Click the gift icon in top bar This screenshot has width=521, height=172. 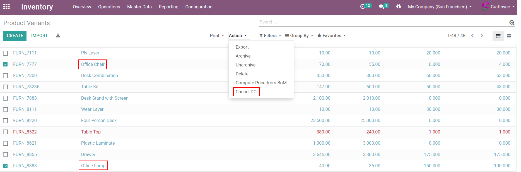399,6
